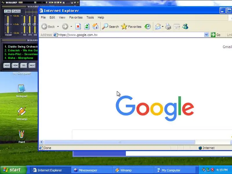
Task: Switch to Minesweeper in the taskbar
Action: (x=92, y=170)
